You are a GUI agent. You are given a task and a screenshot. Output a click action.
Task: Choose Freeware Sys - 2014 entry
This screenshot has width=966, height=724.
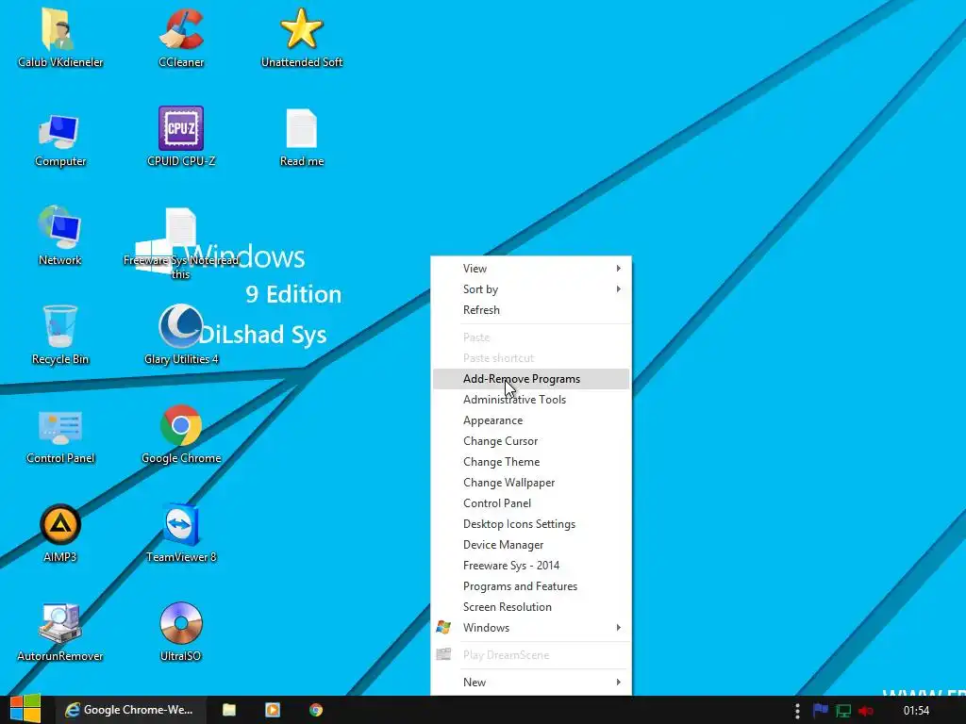pyautogui.click(x=532, y=566)
